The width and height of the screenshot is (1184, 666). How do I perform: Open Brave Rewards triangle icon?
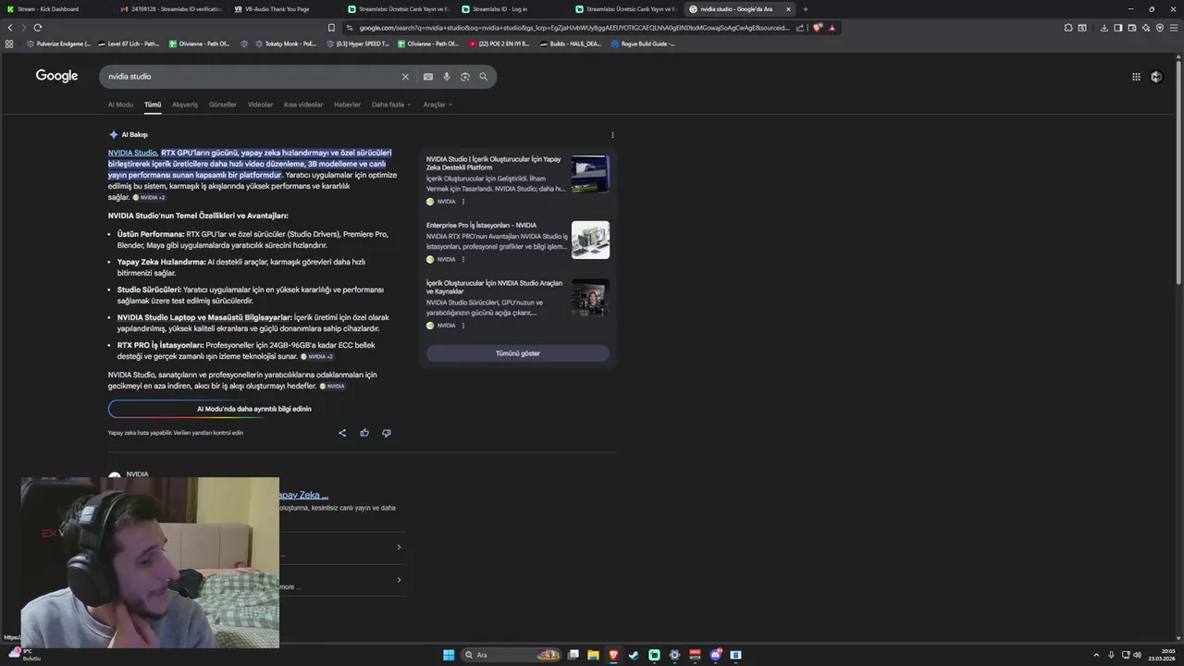(x=832, y=28)
